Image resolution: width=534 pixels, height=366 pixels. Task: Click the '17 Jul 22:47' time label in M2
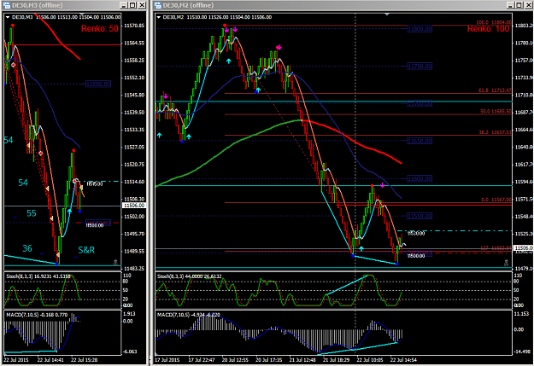(x=202, y=360)
